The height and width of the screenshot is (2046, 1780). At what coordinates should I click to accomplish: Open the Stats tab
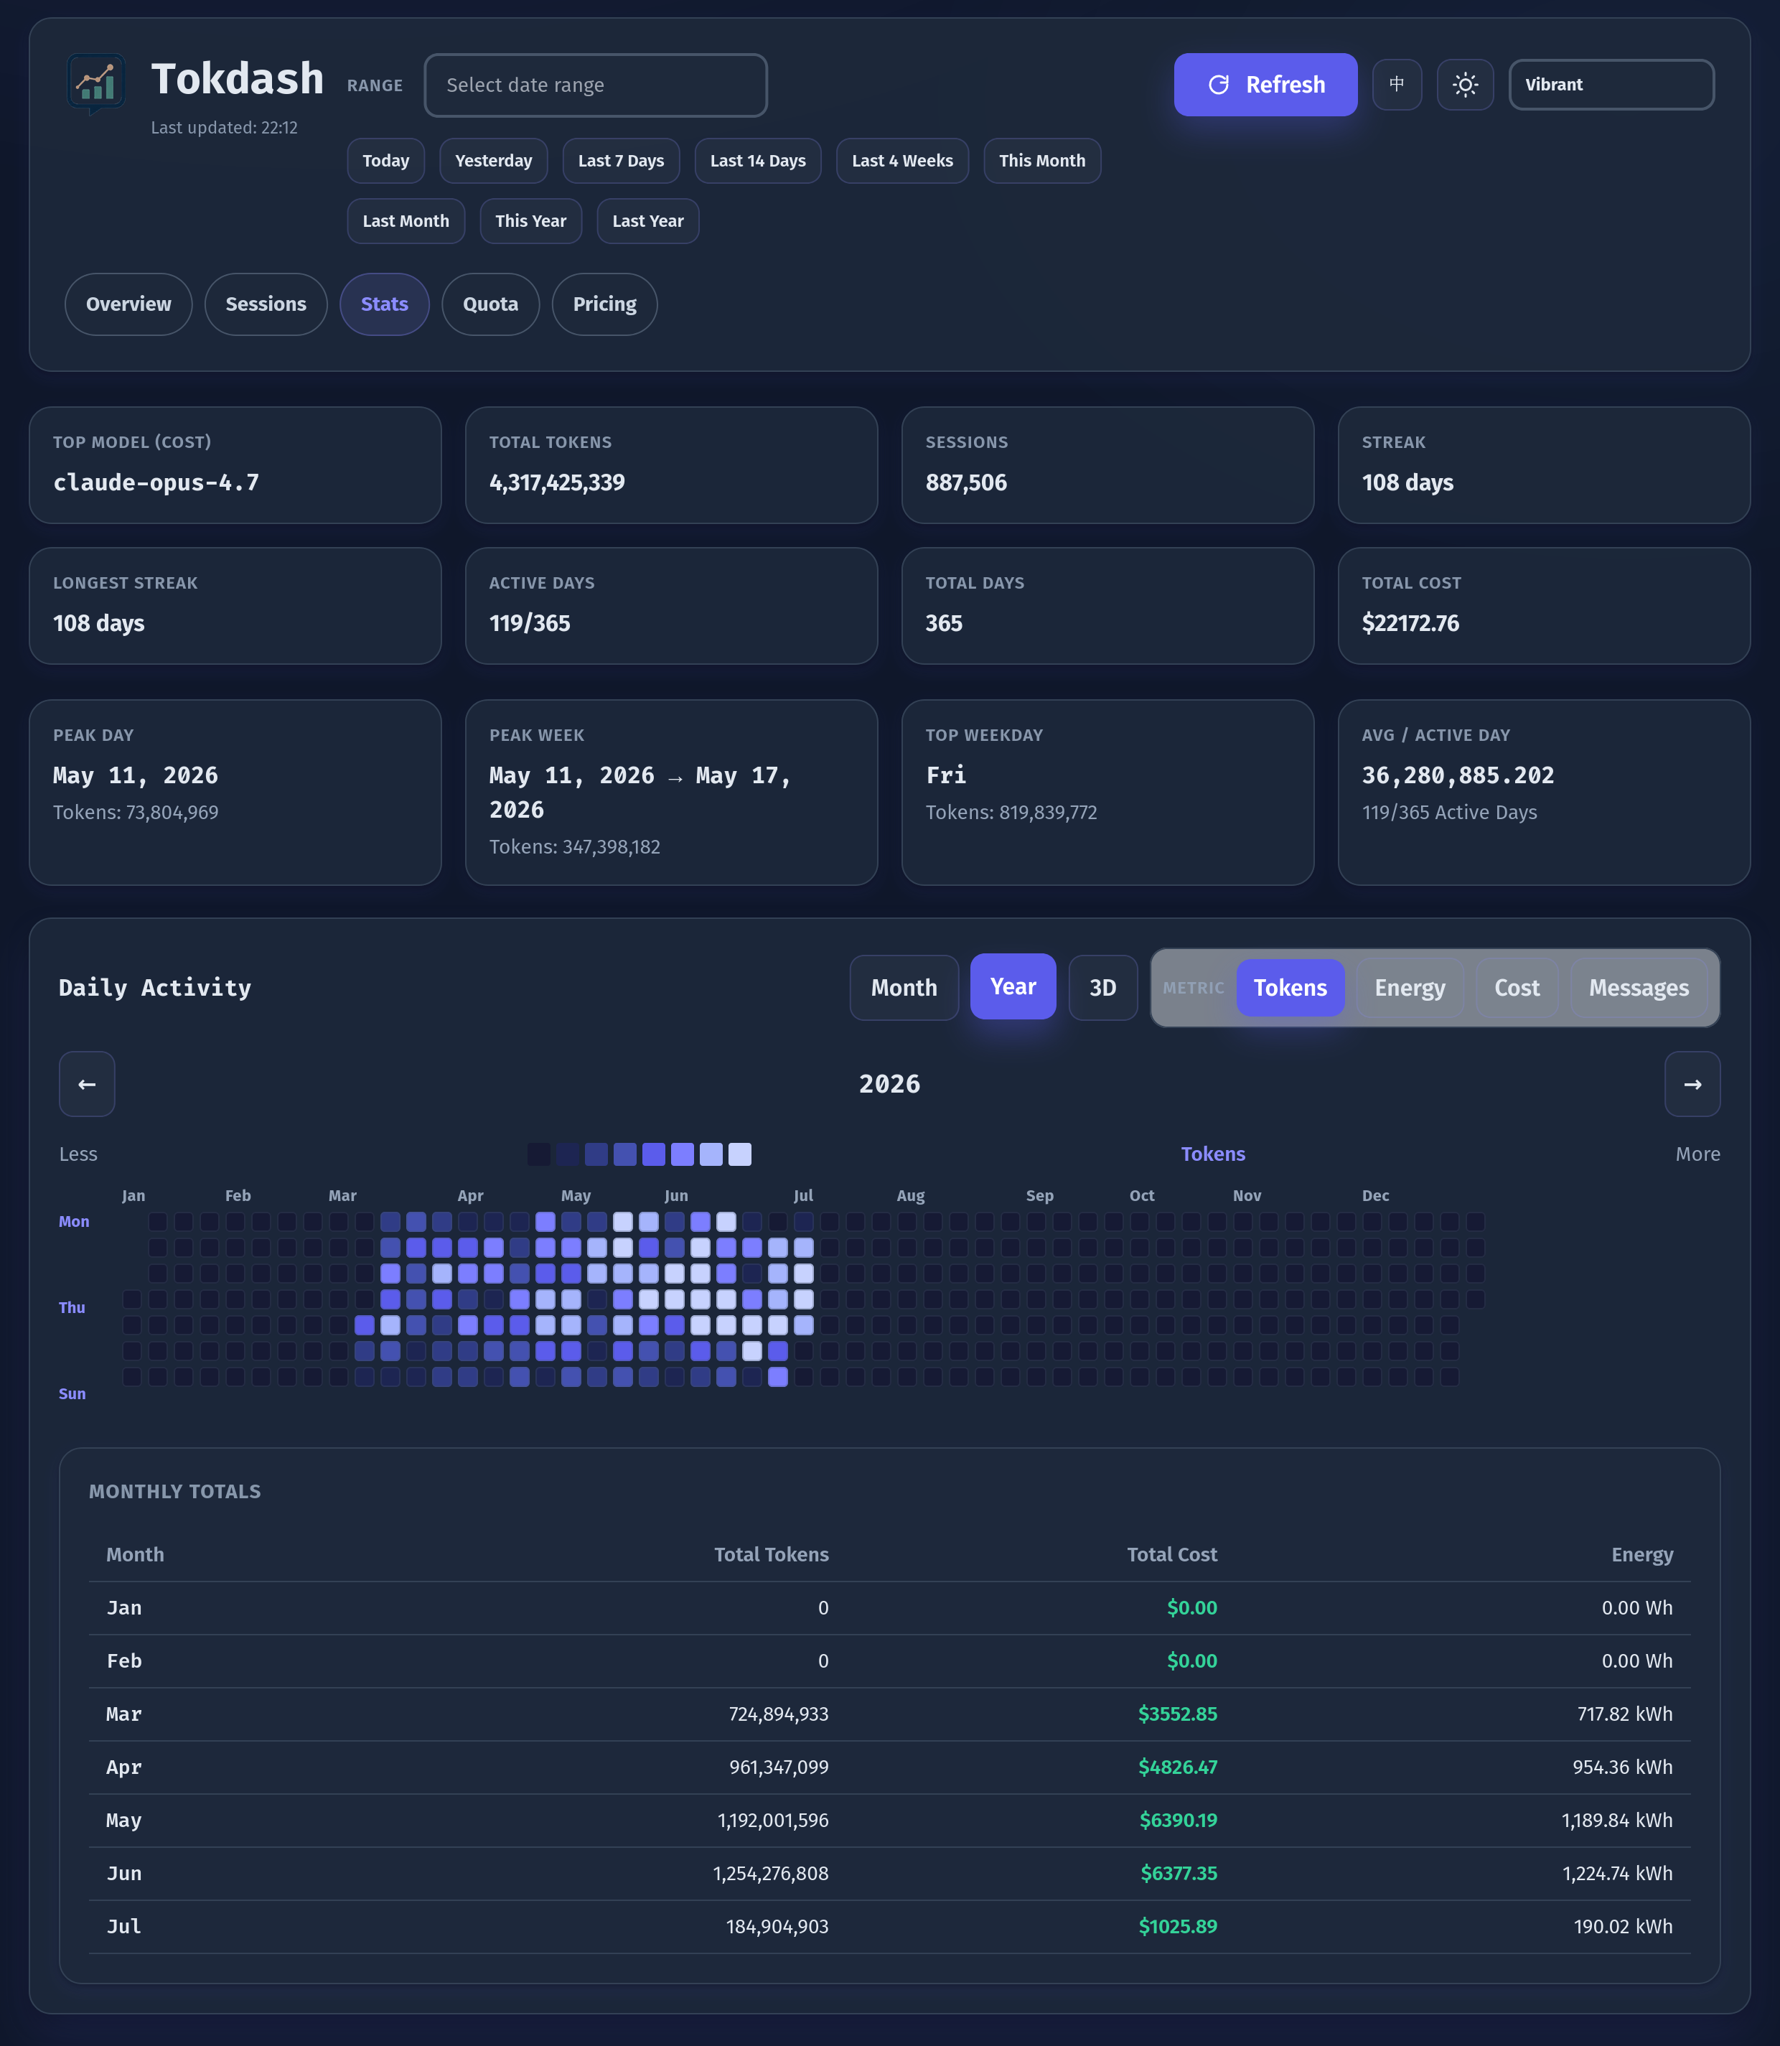pos(385,304)
